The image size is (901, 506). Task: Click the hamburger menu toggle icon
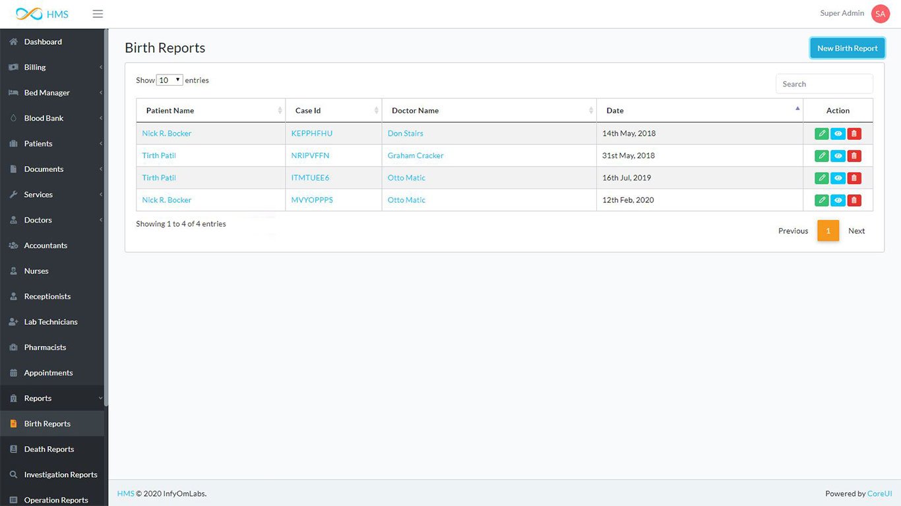tap(98, 14)
